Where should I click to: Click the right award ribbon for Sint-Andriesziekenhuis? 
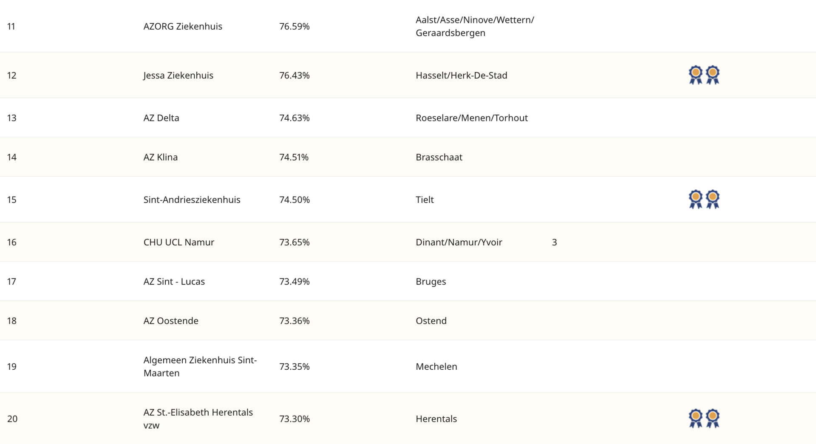(x=712, y=200)
